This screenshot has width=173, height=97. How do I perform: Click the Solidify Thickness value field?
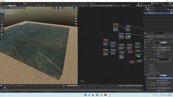point(164,47)
